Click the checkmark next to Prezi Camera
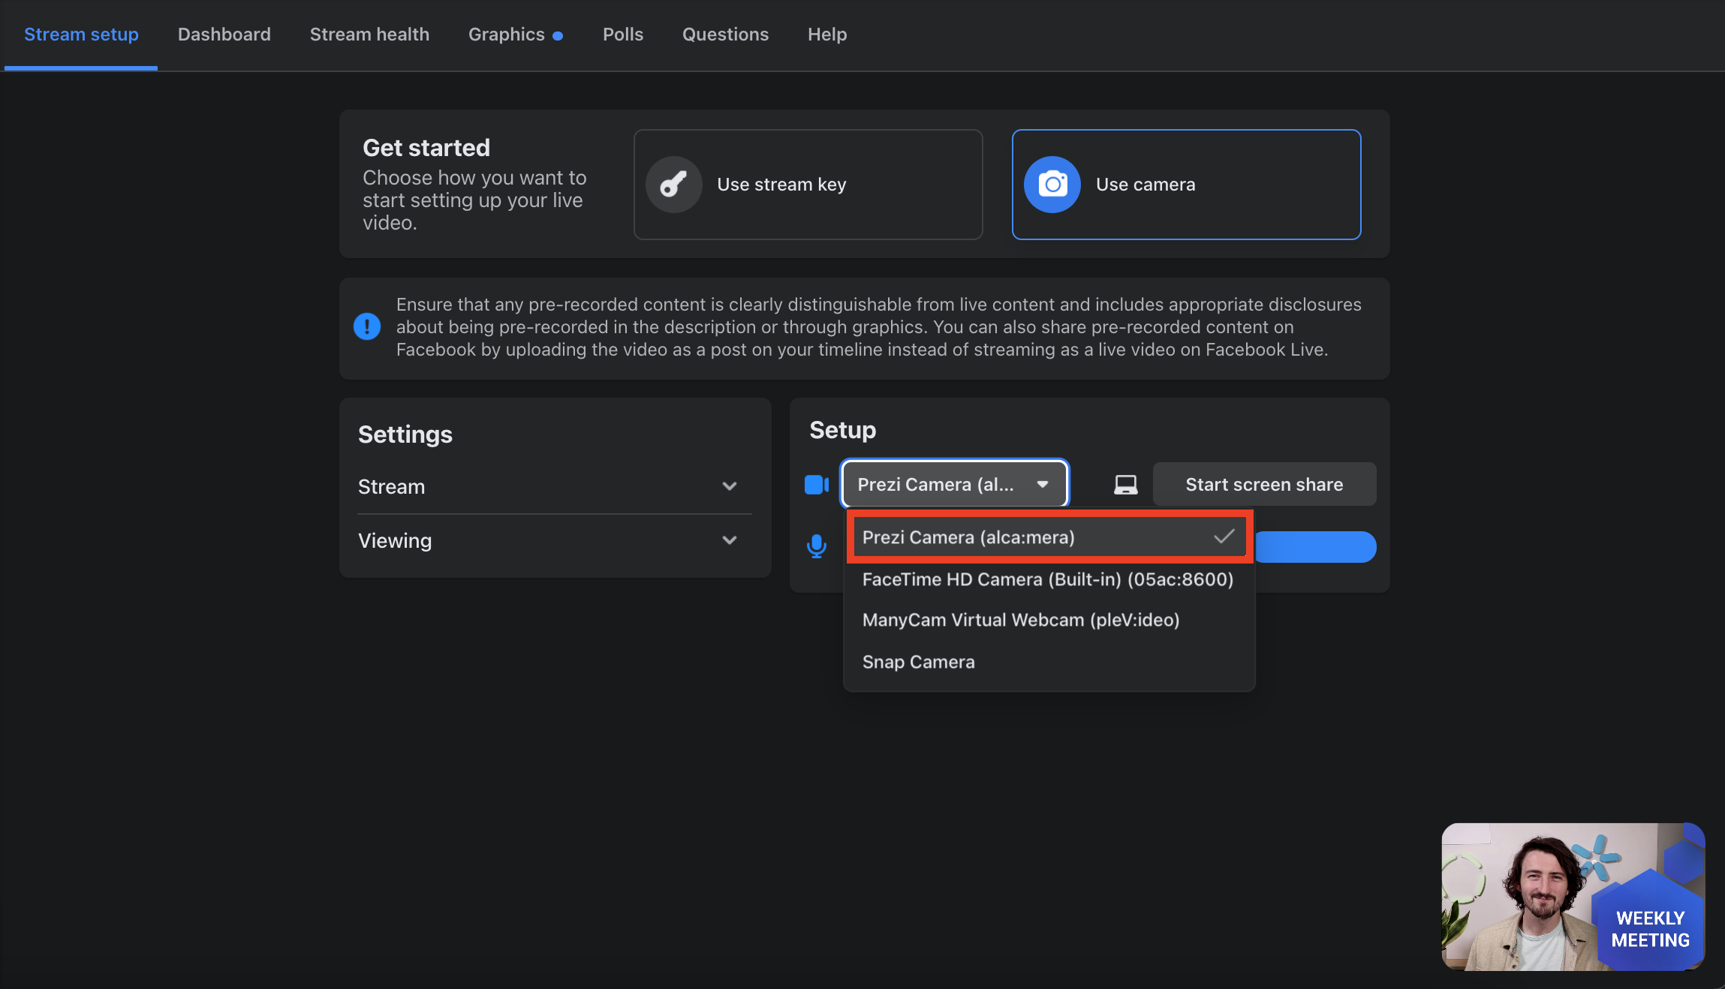Image resolution: width=1725 pixels, height=989 pixels. coord(1224,537)
